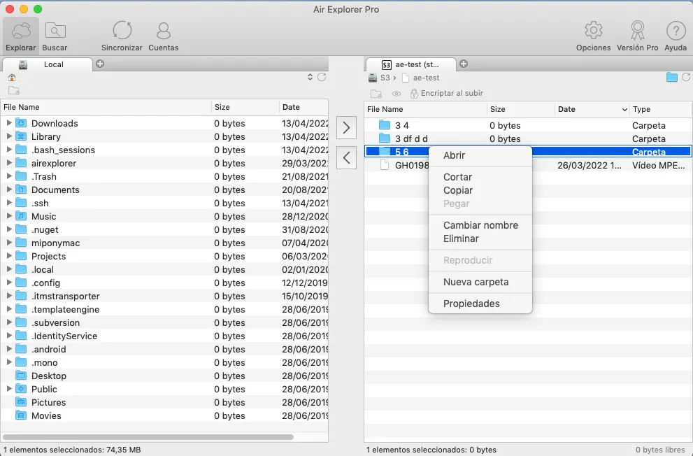The image size is (693, 456).
Task: Toggle Encriptar al subir
Action: [446, 93]
